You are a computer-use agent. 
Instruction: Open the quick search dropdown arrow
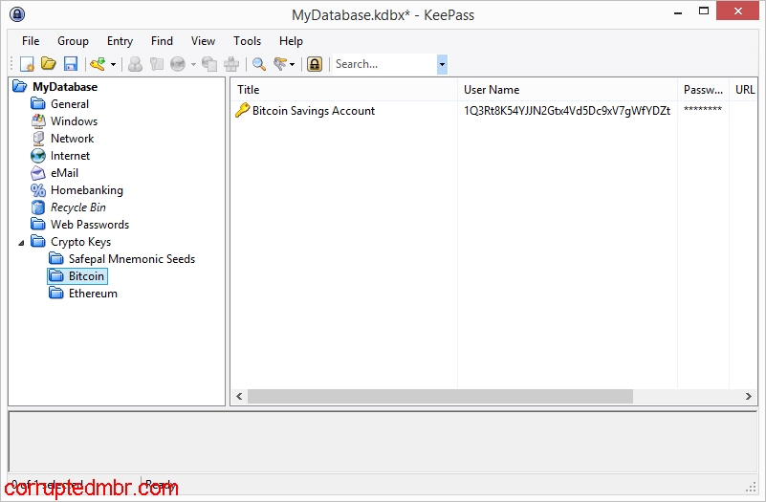click(x=442, y=64)
